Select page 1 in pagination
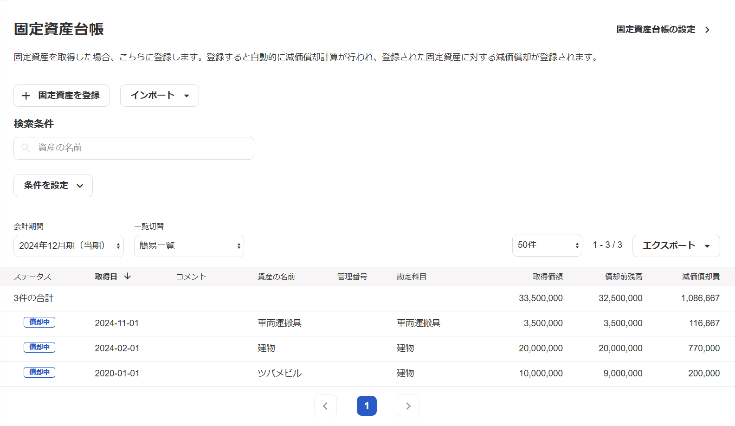The image size is (735, 426). click(x=367, y=406)
